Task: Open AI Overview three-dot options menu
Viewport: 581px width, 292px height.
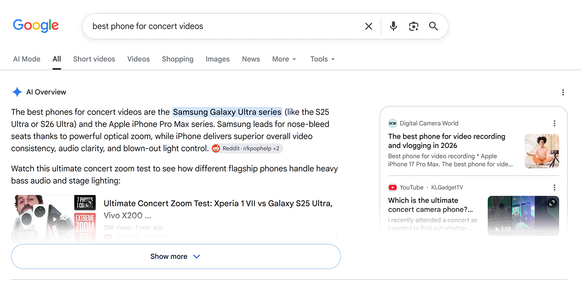Action: [x=563, y=92]
